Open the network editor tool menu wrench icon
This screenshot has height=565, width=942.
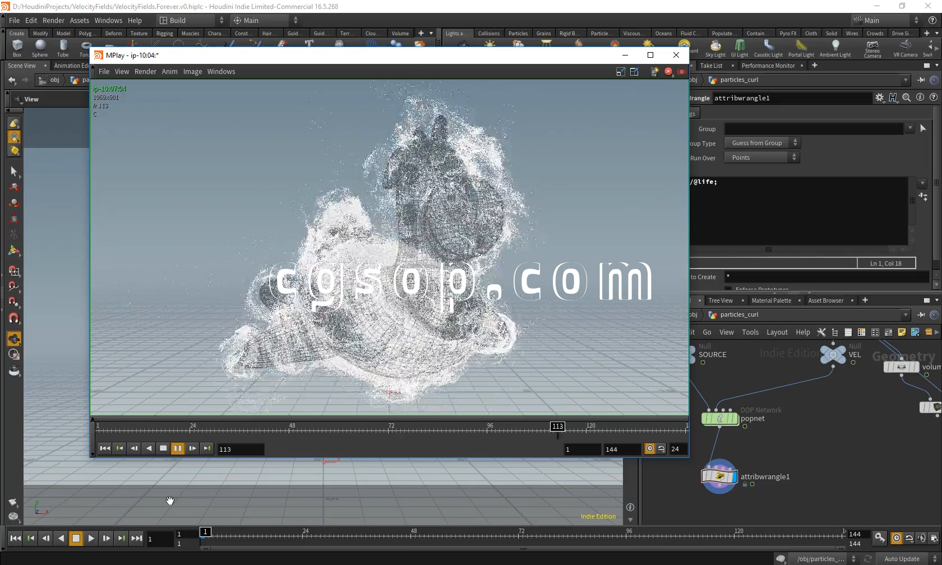[821, 332]
